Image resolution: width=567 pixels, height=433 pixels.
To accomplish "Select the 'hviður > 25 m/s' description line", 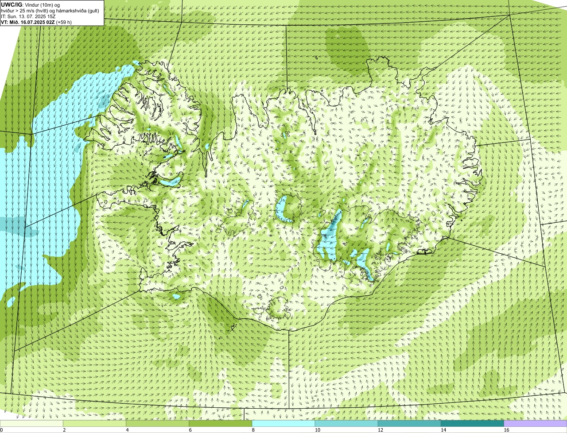I will pyautogui.click(x=50, y=10).
